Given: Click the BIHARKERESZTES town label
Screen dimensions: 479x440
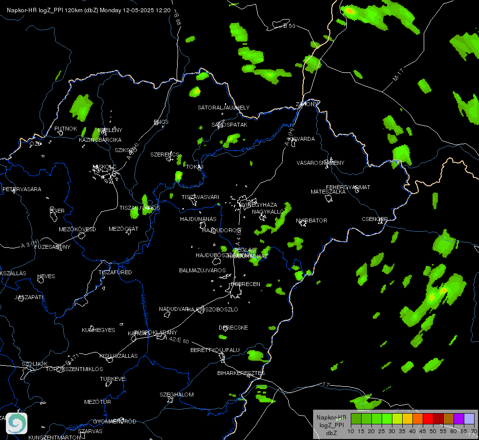Looking at the screenshot, I should pyautogui.click(x=241, y=373).
